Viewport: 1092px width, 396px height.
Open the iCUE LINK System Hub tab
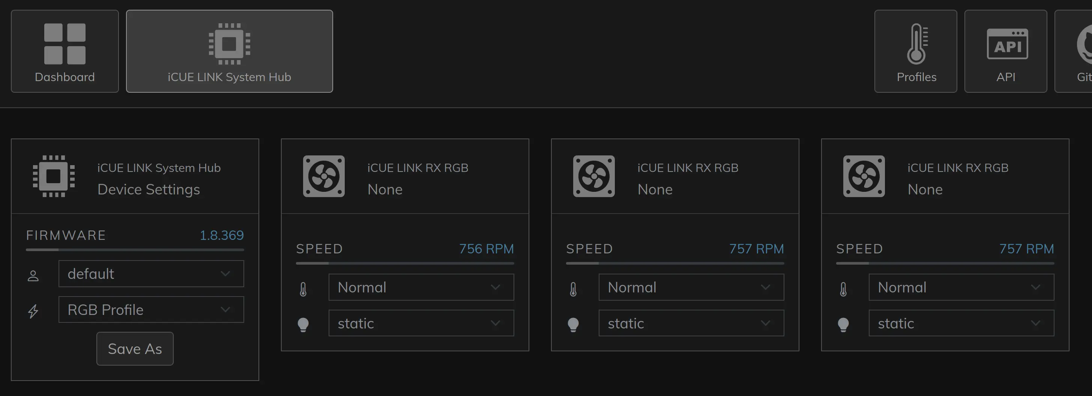(229, 51)
